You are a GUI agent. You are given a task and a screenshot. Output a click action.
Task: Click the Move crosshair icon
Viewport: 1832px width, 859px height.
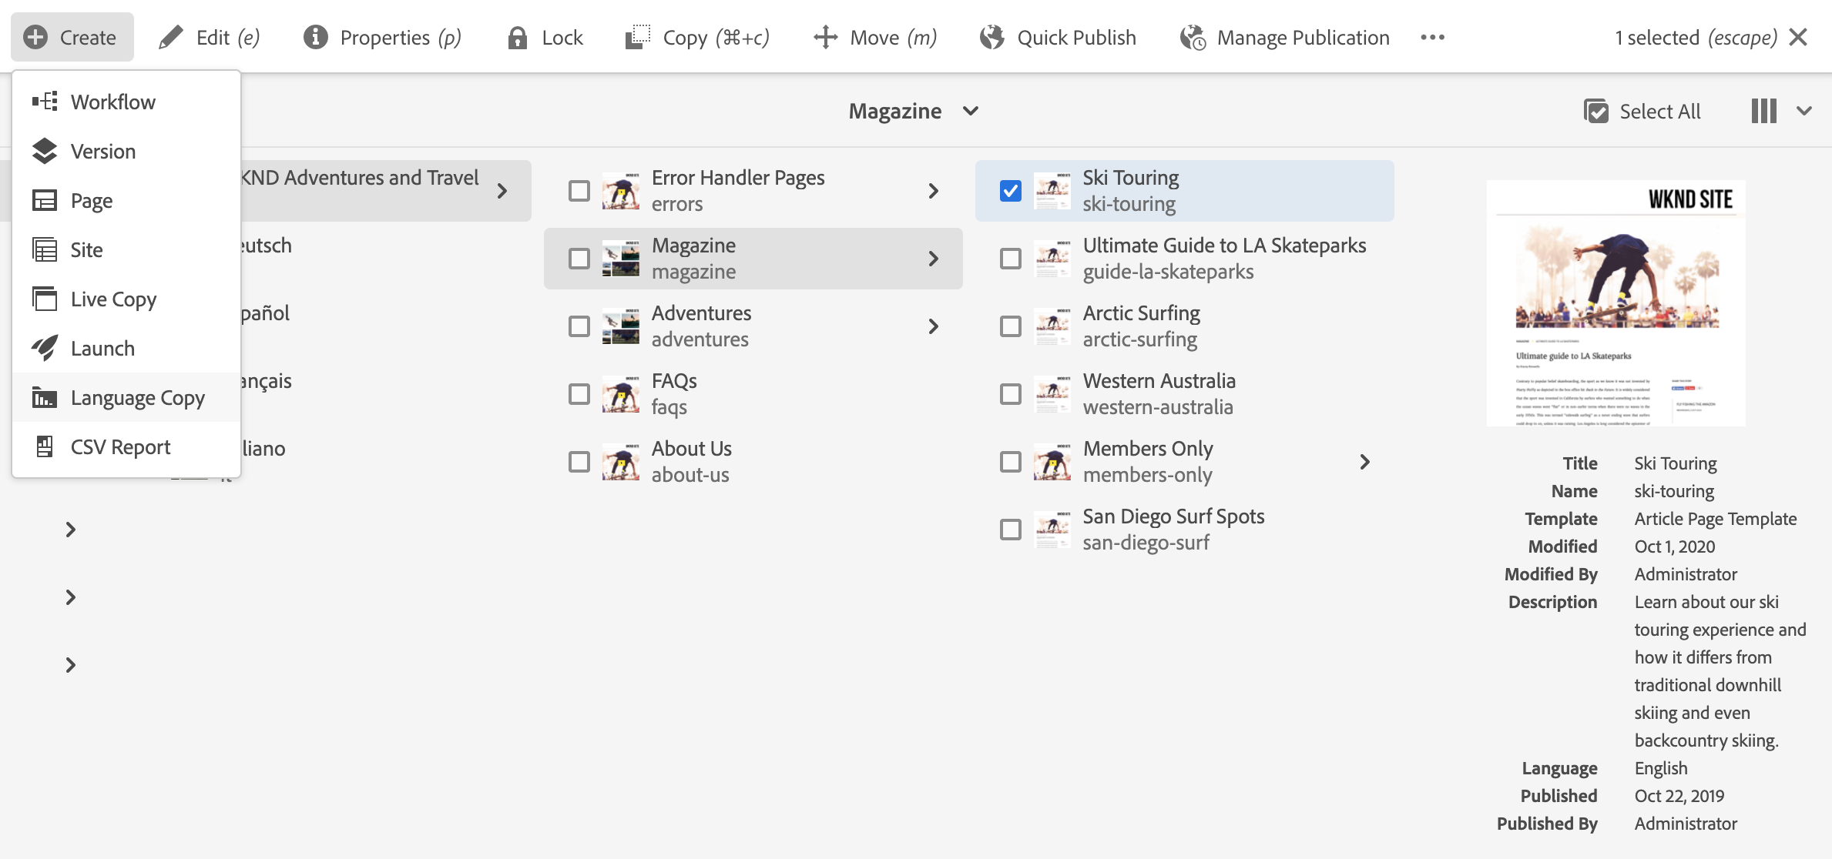[x=825, y=37]
